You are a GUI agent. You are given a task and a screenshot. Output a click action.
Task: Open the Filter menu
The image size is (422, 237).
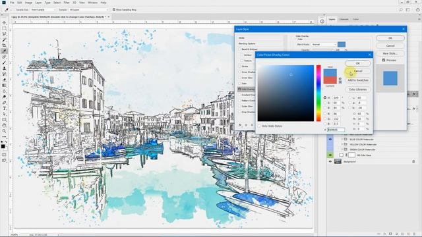pyautogui.click(x=67, y=3)
